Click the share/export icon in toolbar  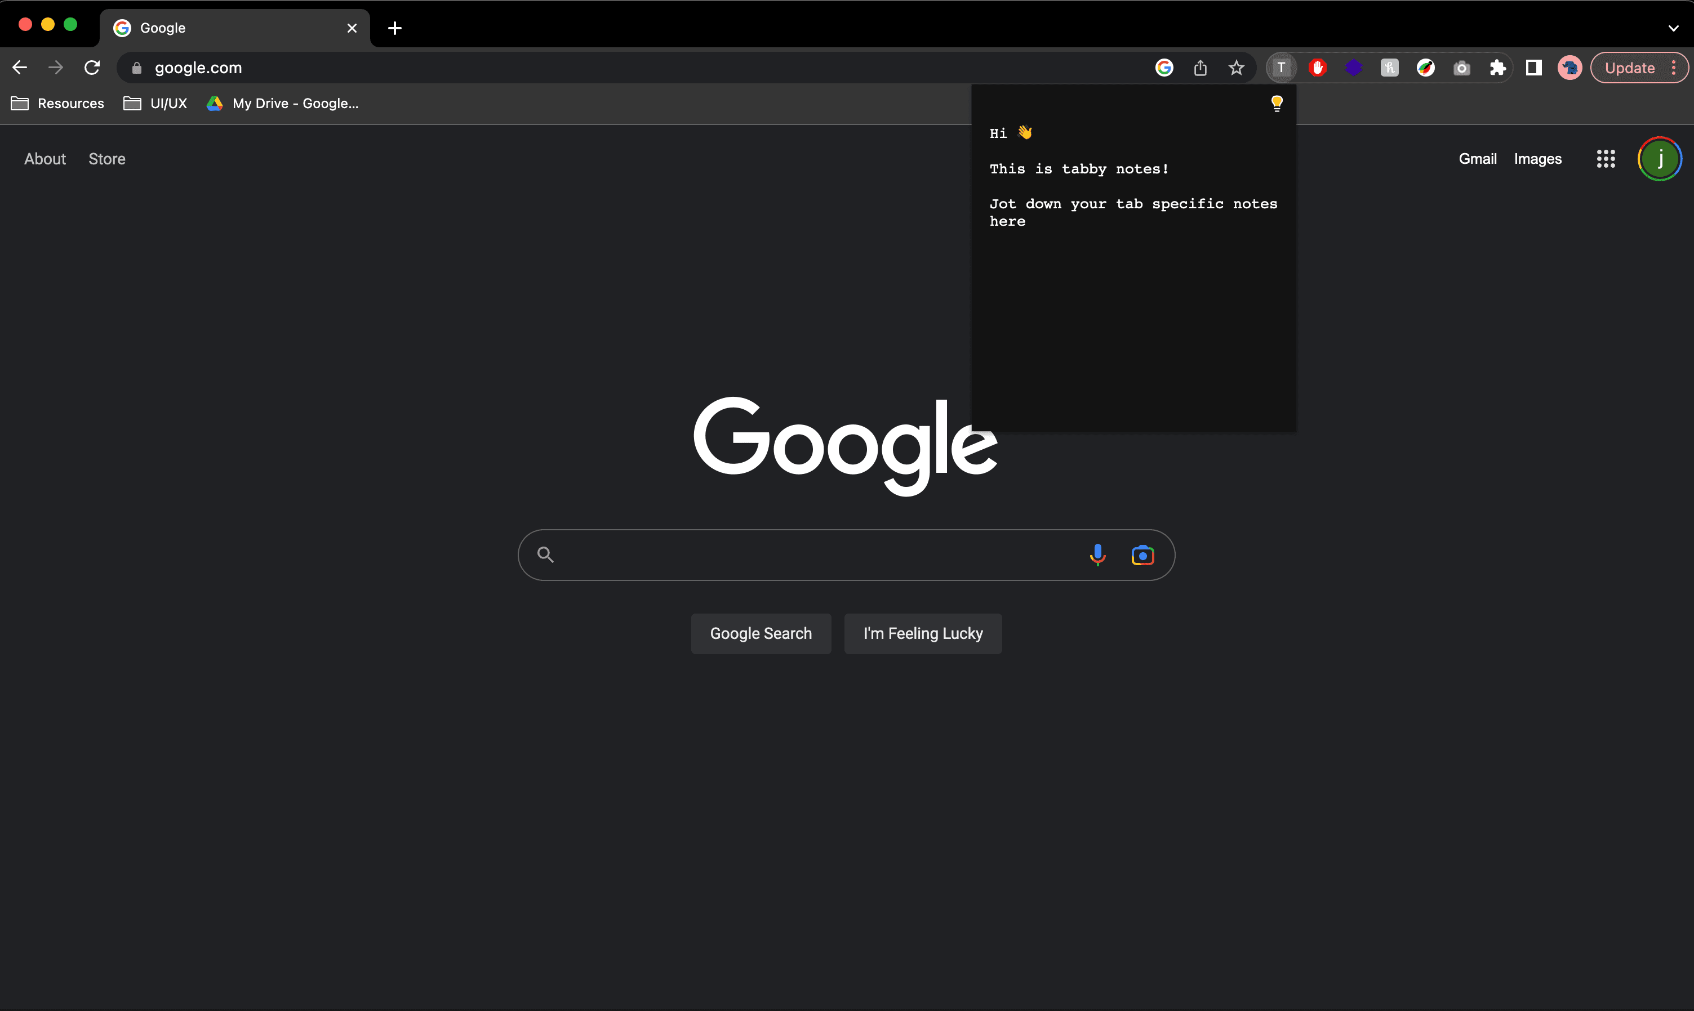[x=1201, y=68]
